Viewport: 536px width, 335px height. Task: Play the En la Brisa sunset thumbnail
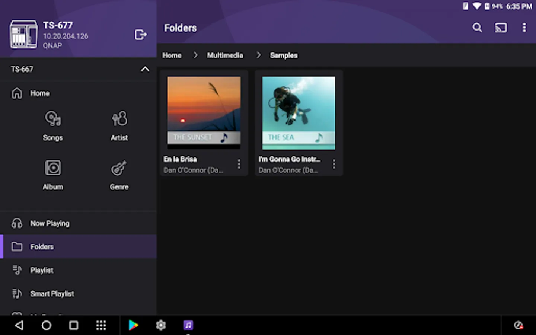204,113
